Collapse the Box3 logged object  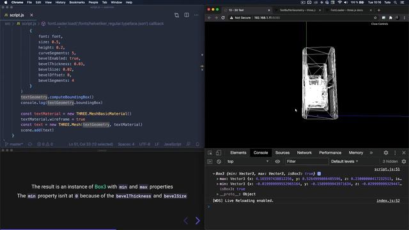coord(213,174)
